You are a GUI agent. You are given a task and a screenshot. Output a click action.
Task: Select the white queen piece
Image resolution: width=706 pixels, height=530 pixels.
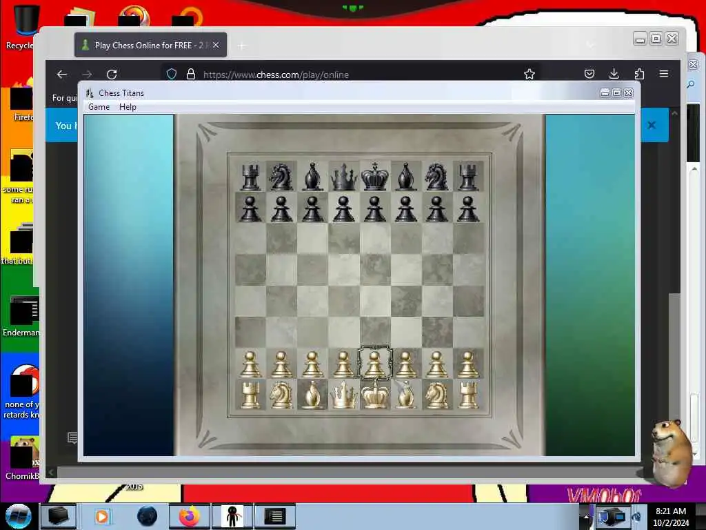pyautogui.click(x=343, y=395)
